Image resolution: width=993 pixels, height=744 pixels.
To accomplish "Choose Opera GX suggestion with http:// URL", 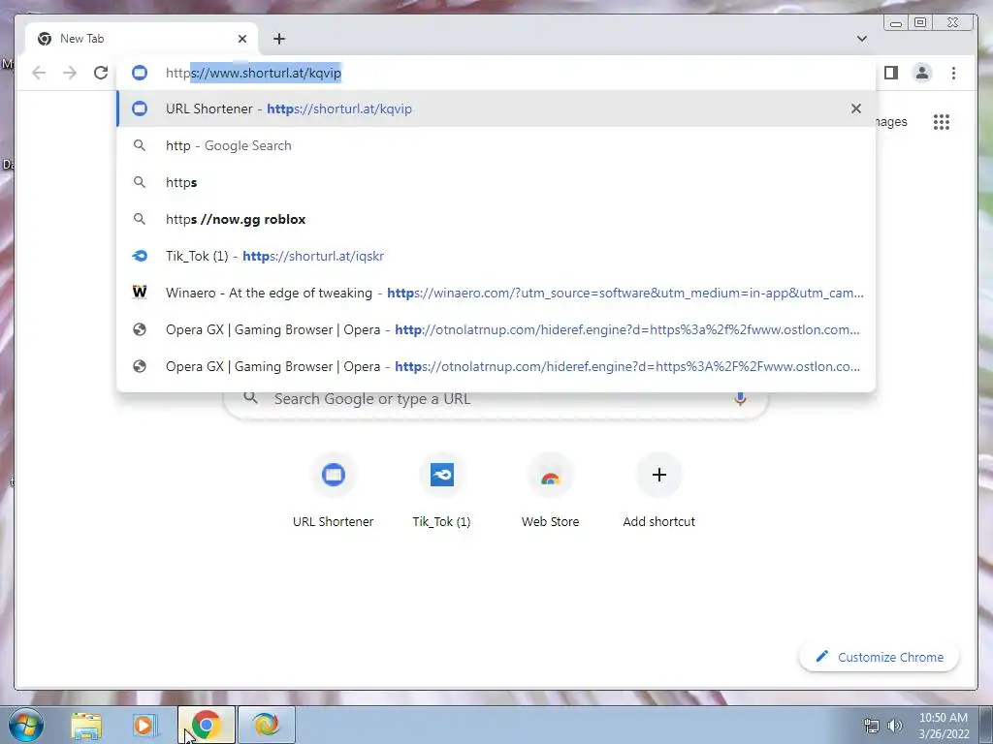I will 496,329.
